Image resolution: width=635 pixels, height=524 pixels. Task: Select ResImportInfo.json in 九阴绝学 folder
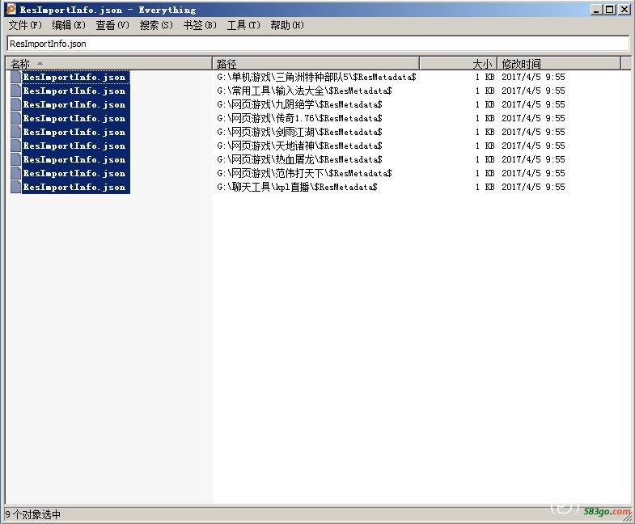(x=76, y=104)
